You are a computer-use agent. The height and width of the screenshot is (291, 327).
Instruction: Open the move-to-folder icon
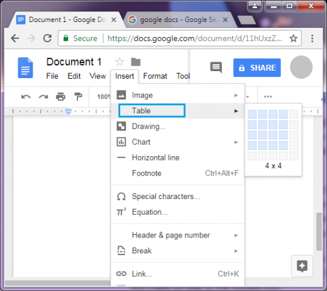tap(136, 62)
